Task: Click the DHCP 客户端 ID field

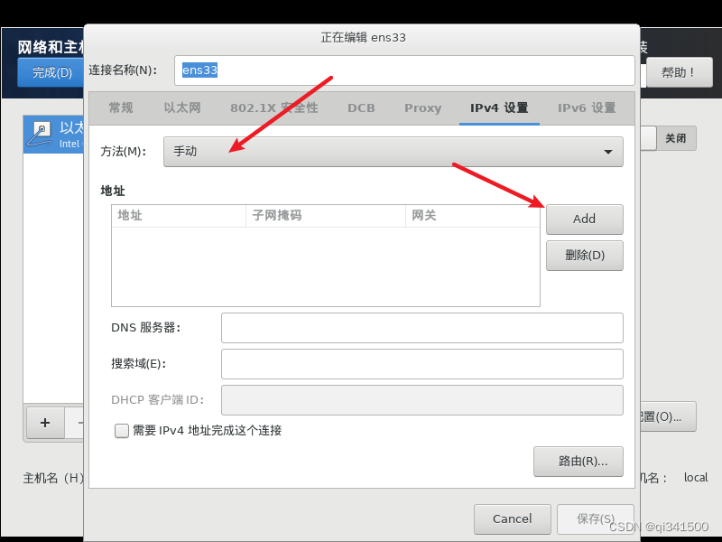Action: coord(421,400)
